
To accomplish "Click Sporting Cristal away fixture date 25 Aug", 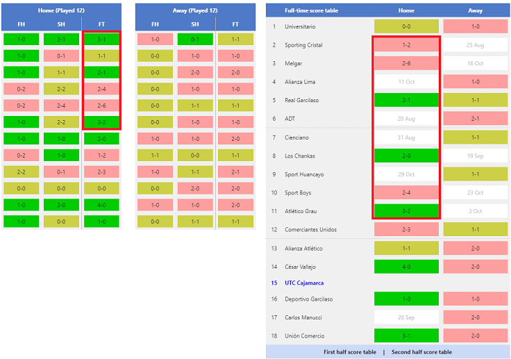I will click(x=475, y=45).
